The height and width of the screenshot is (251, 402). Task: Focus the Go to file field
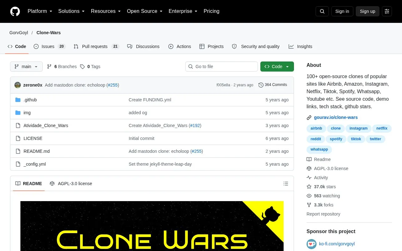[221, 67]
